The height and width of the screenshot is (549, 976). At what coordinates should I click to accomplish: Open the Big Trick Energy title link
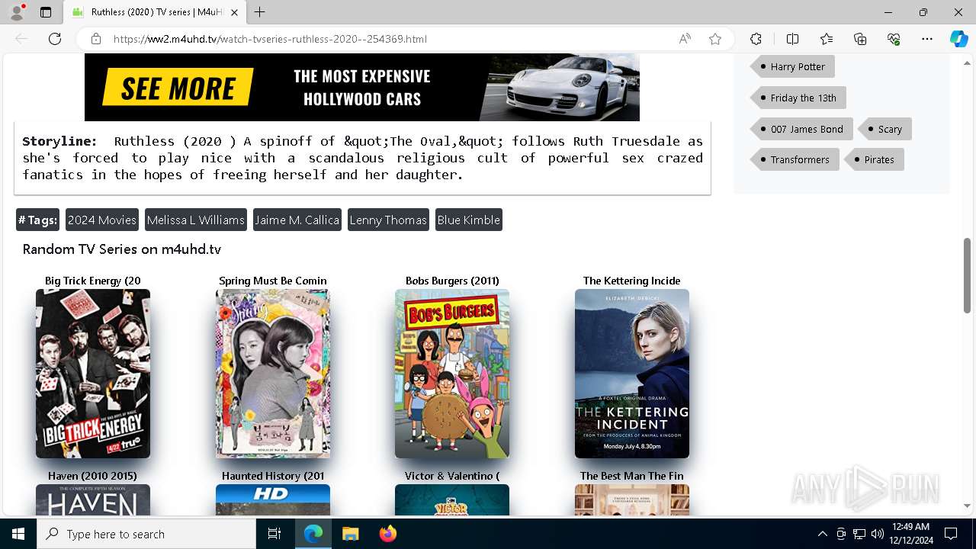(93, 281)
